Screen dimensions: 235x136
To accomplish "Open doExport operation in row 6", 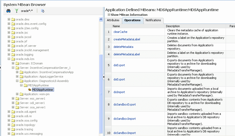I will [119, 79].
